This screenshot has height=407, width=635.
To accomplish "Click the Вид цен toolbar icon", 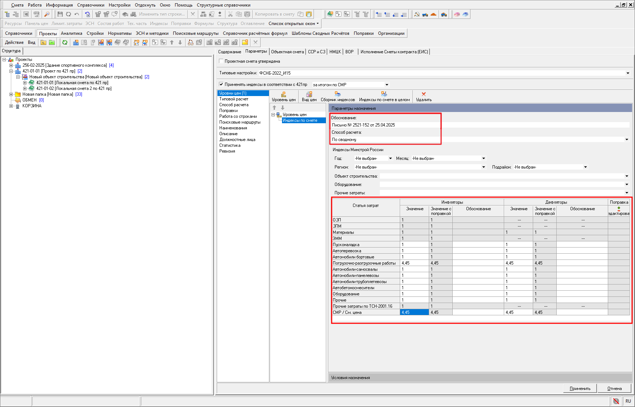I will coord(309,94).
